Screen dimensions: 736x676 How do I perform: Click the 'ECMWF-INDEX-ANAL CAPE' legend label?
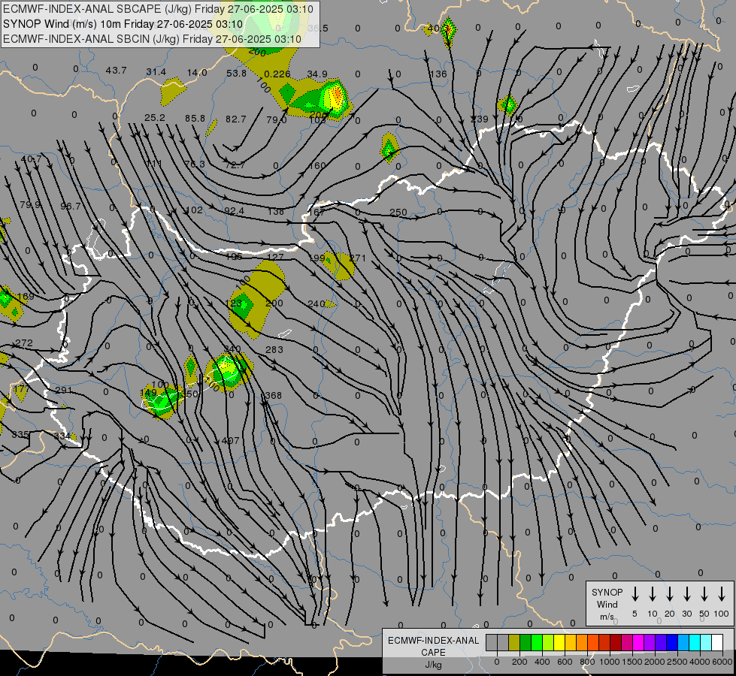[x=433, y=647]
